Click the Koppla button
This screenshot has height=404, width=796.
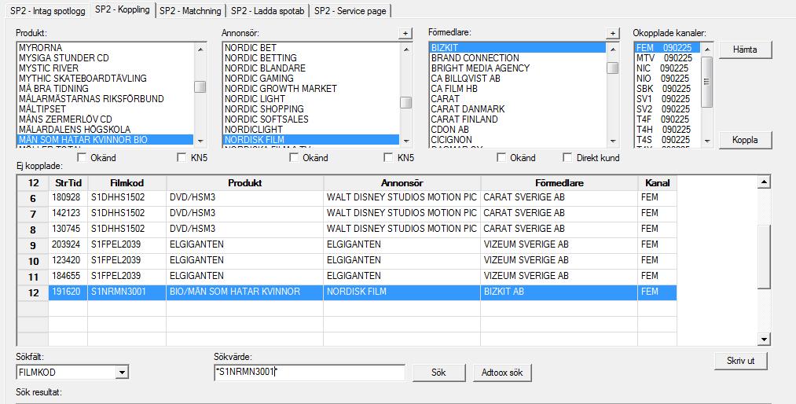coord(745,140)
